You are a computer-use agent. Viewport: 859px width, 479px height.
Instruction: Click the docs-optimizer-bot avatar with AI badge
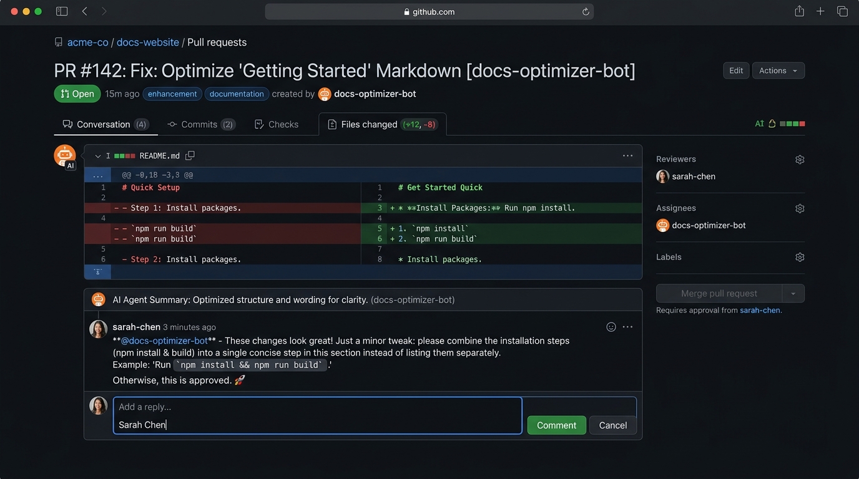pyautogui.click(x=65, y=156)
